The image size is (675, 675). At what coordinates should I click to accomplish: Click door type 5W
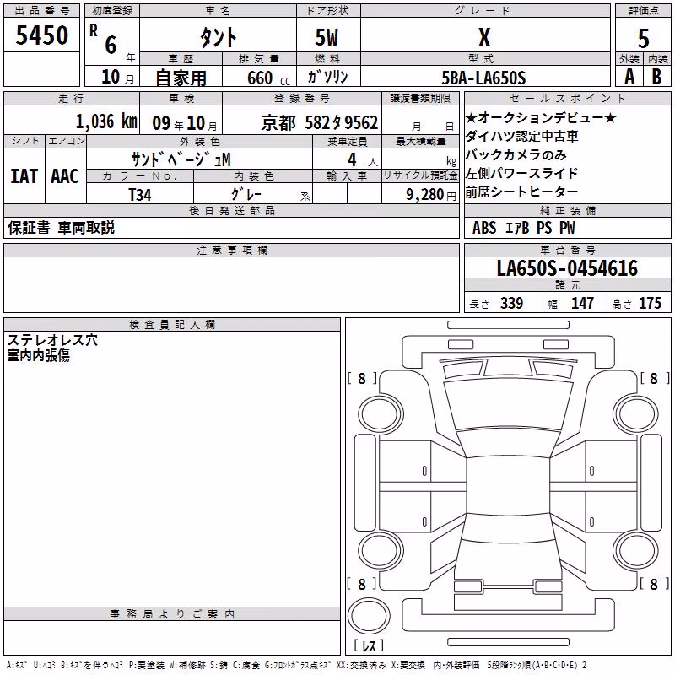327,37
